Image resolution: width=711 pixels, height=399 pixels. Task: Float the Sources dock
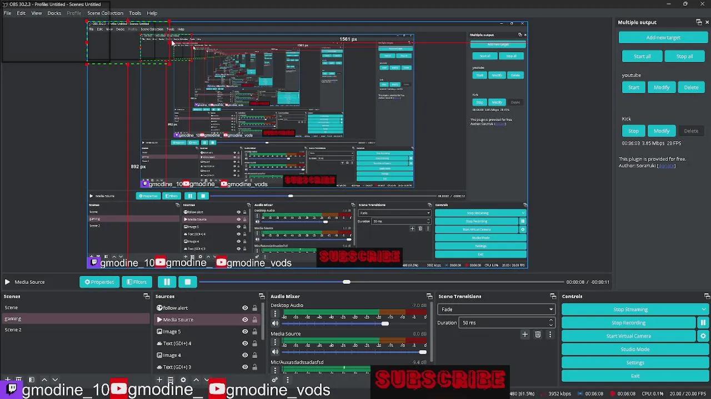262,296
